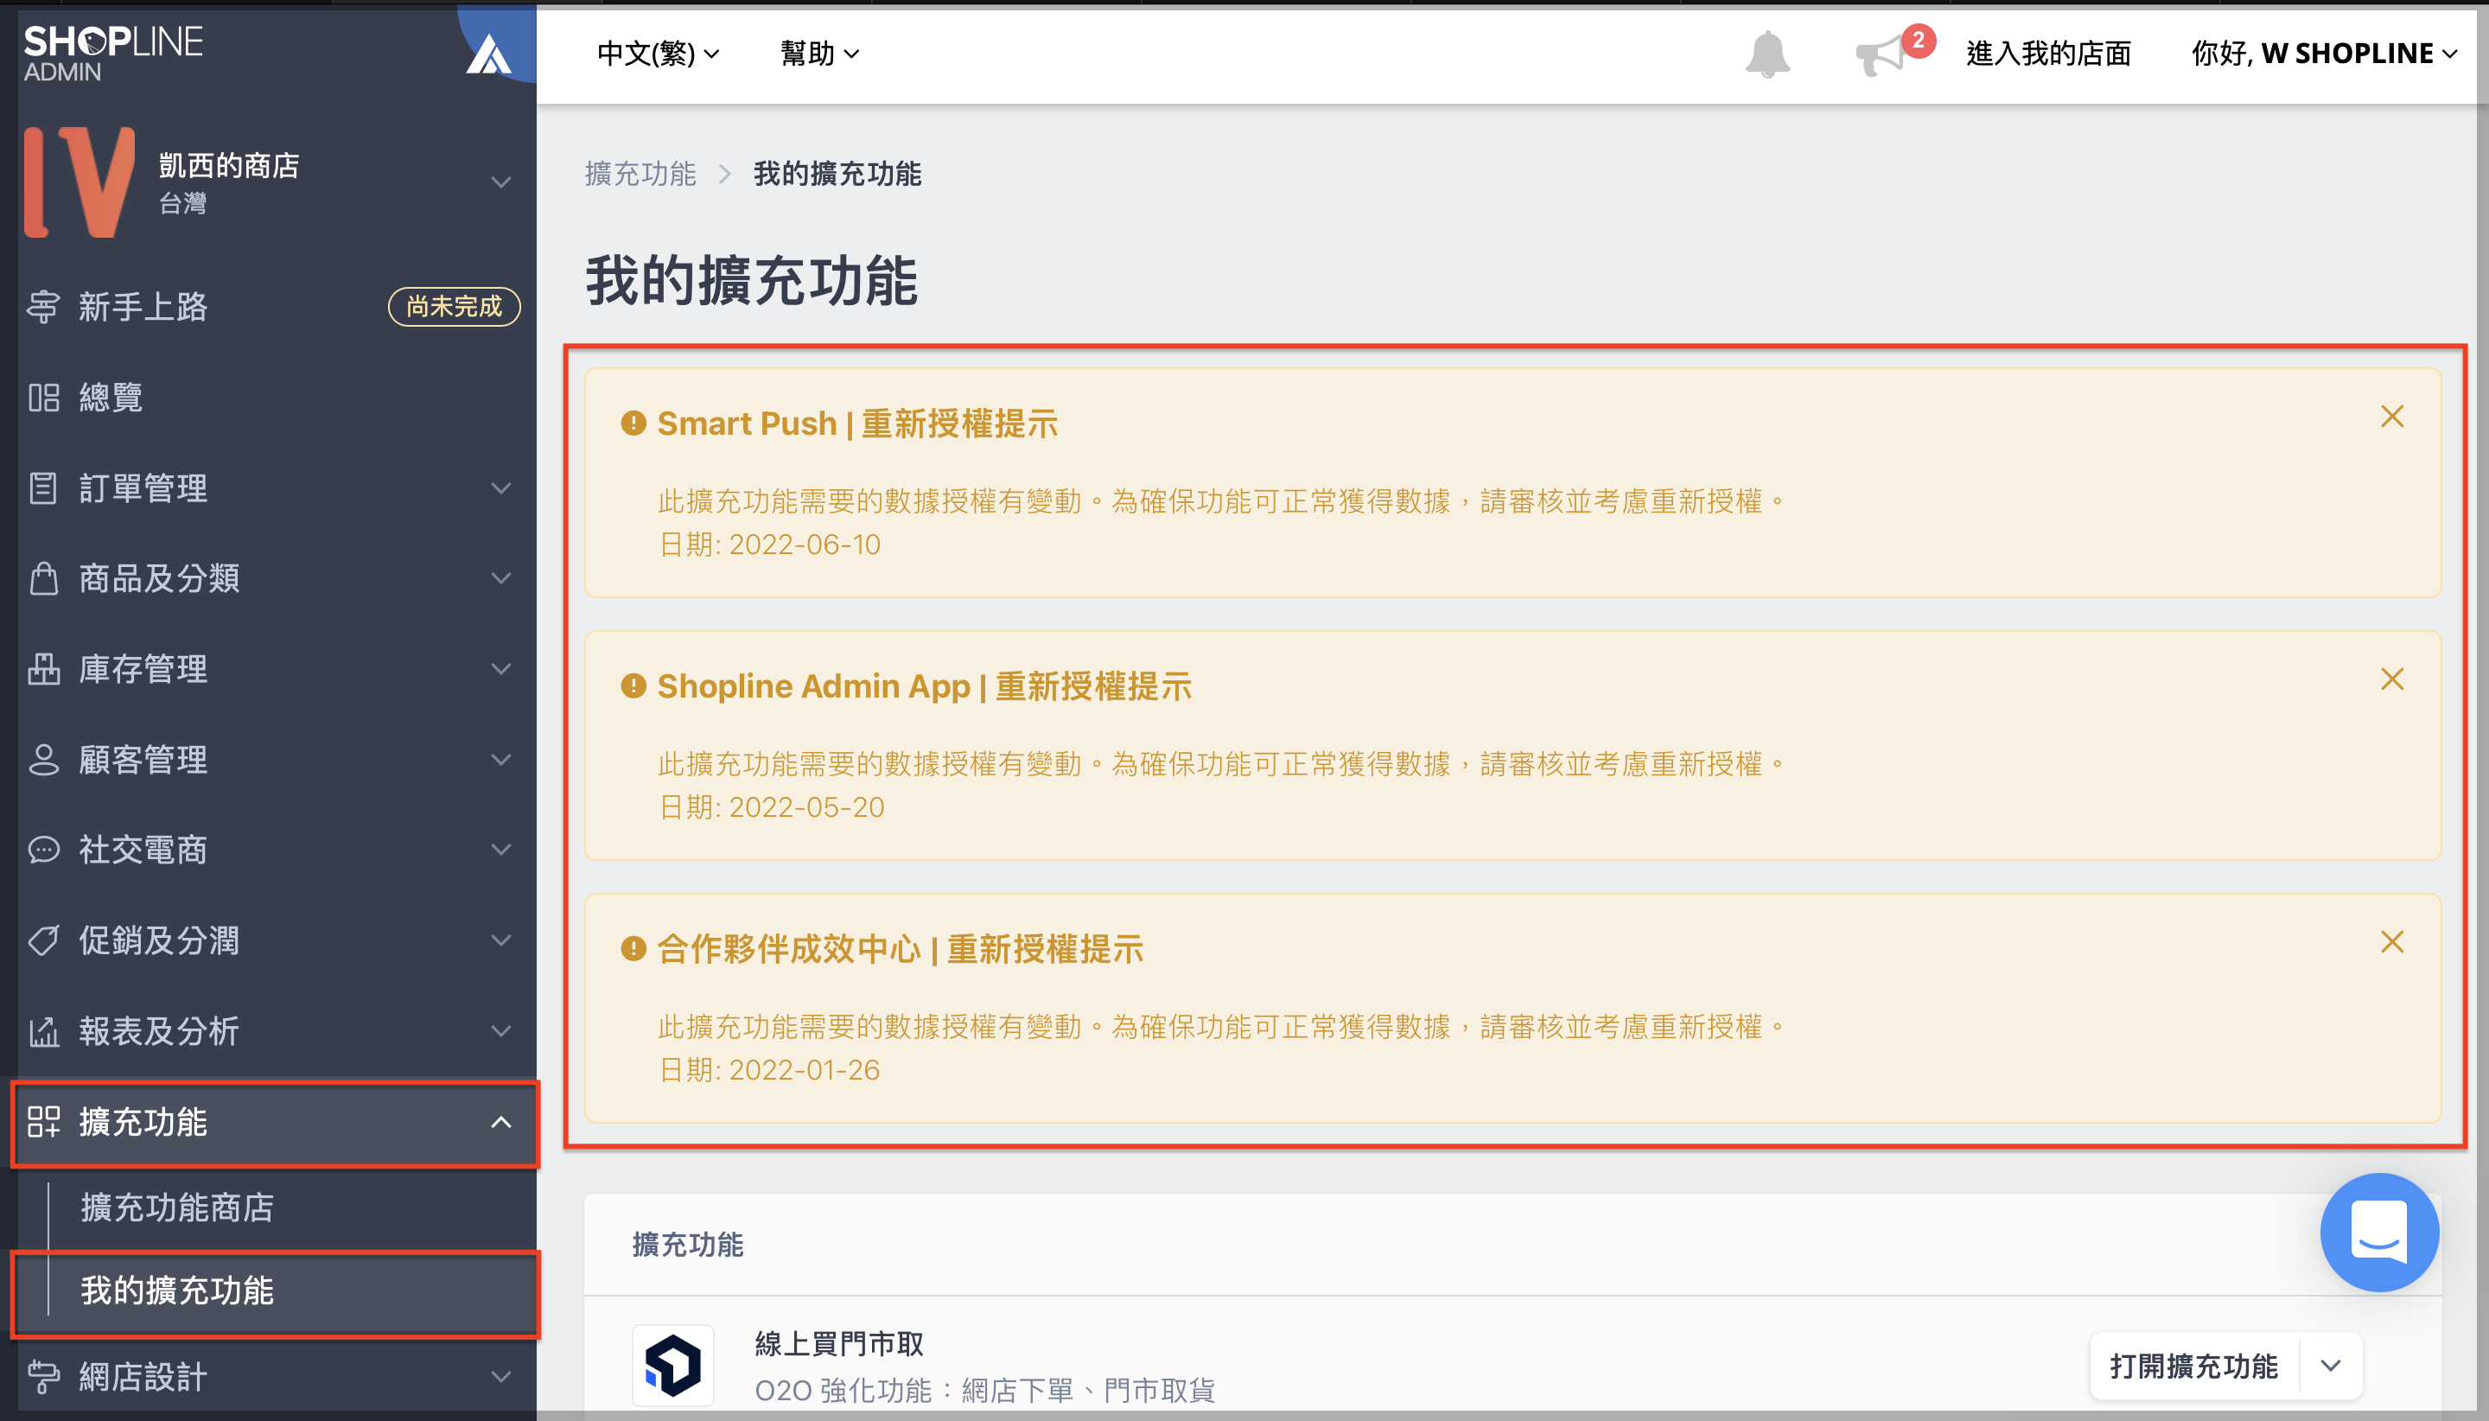Click the Shopline Admin App | 重新授權提示 heading
Screen dimensions: 2489x1421
point(924,686)
